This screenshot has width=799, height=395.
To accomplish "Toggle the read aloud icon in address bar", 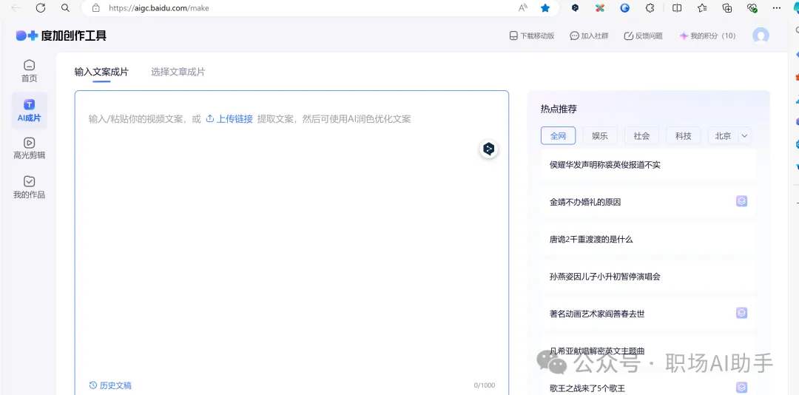I will coord(523,7).
